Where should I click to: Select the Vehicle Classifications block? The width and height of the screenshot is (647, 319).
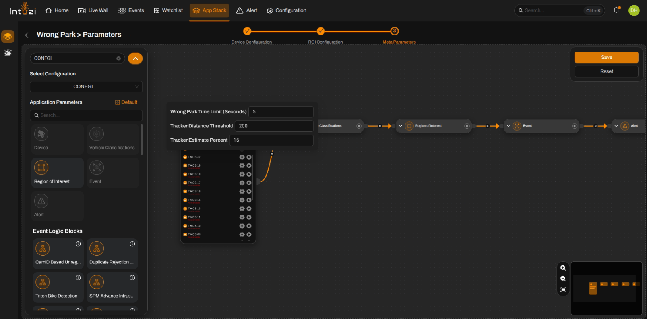(x=112, y=139)
